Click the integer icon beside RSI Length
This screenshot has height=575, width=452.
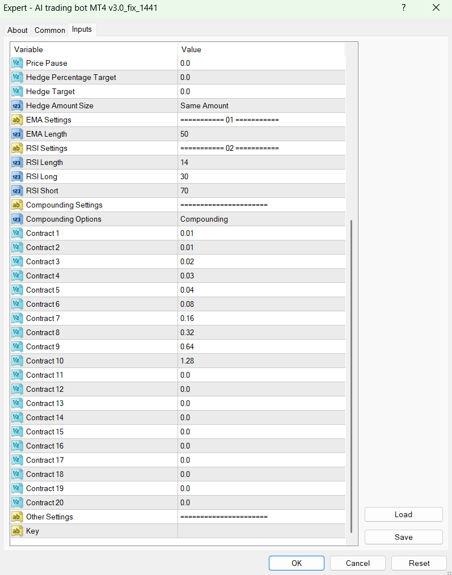pos(17,162)
